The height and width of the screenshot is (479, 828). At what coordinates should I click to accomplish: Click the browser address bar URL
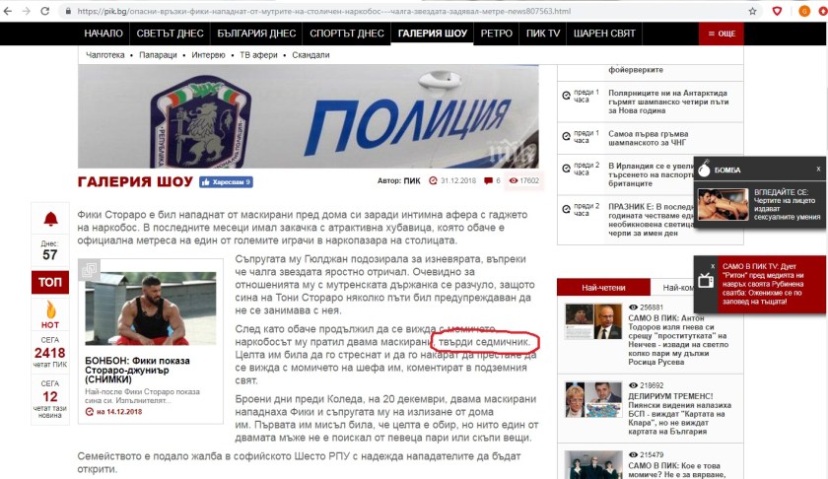pyautogui.click(x=323, y=11)
